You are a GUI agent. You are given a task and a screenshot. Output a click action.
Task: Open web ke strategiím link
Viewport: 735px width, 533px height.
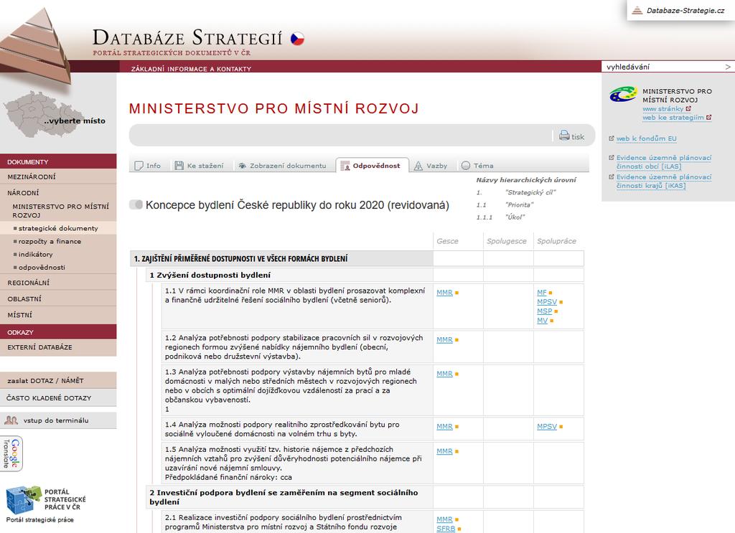tap(673, 118)
